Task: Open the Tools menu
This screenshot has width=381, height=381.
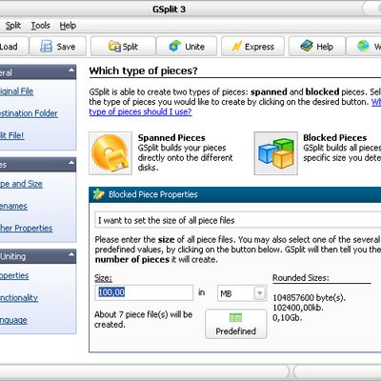Action: (x=41, y=26)
